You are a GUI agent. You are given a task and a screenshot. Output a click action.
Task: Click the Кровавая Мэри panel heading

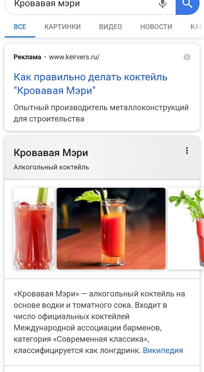(x=51, y=153)
